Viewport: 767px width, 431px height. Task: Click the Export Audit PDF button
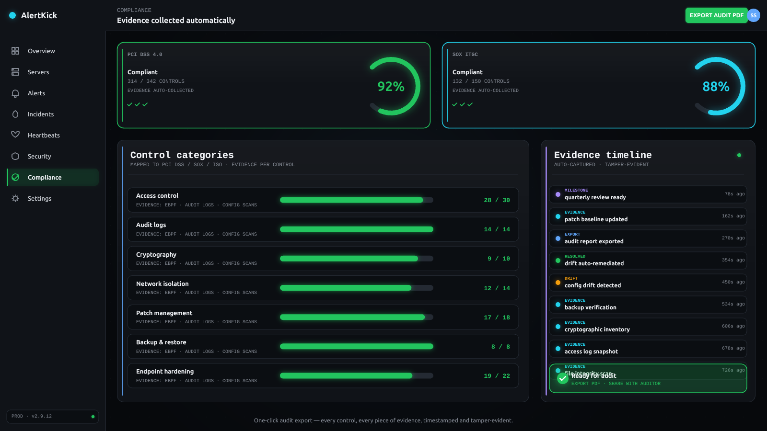716,15
